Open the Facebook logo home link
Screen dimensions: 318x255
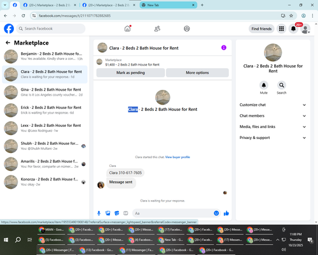(x=9, y=29)
